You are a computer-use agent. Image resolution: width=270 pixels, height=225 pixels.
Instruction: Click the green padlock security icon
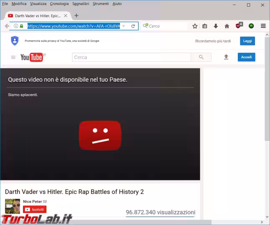(x=21, y=26)
